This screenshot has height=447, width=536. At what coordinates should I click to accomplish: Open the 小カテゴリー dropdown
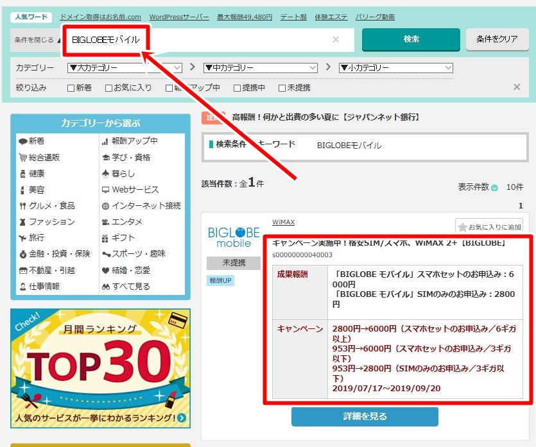coord(395,67)
